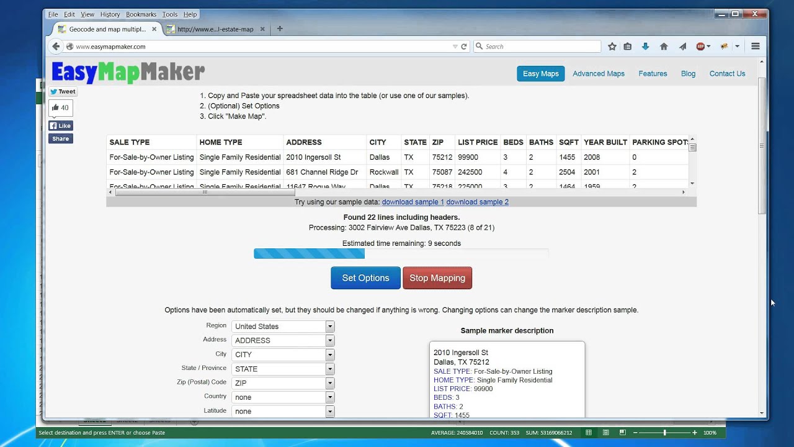Switch Excel to Page Break Preview icon
Screen dimensions: 794x447
tap(622, 433)
